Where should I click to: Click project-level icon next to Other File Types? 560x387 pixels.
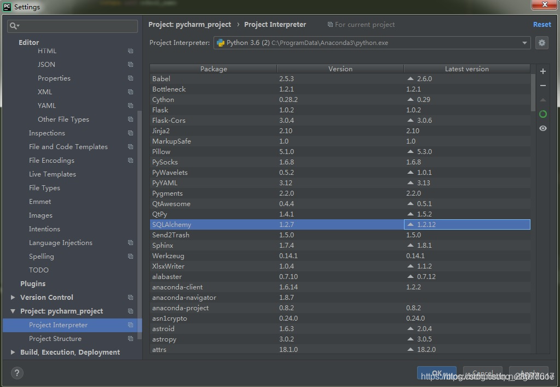131,119
